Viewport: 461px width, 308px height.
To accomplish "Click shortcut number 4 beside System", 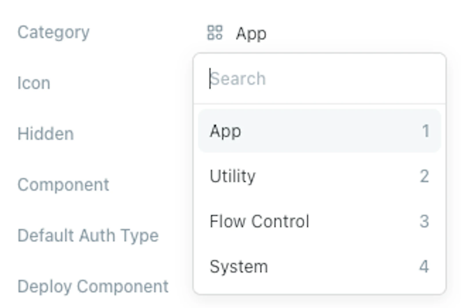I will 424,267.
